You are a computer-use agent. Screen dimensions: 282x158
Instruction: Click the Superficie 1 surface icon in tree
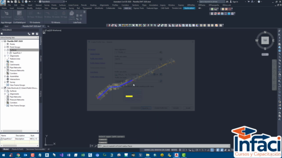(11, 53)
